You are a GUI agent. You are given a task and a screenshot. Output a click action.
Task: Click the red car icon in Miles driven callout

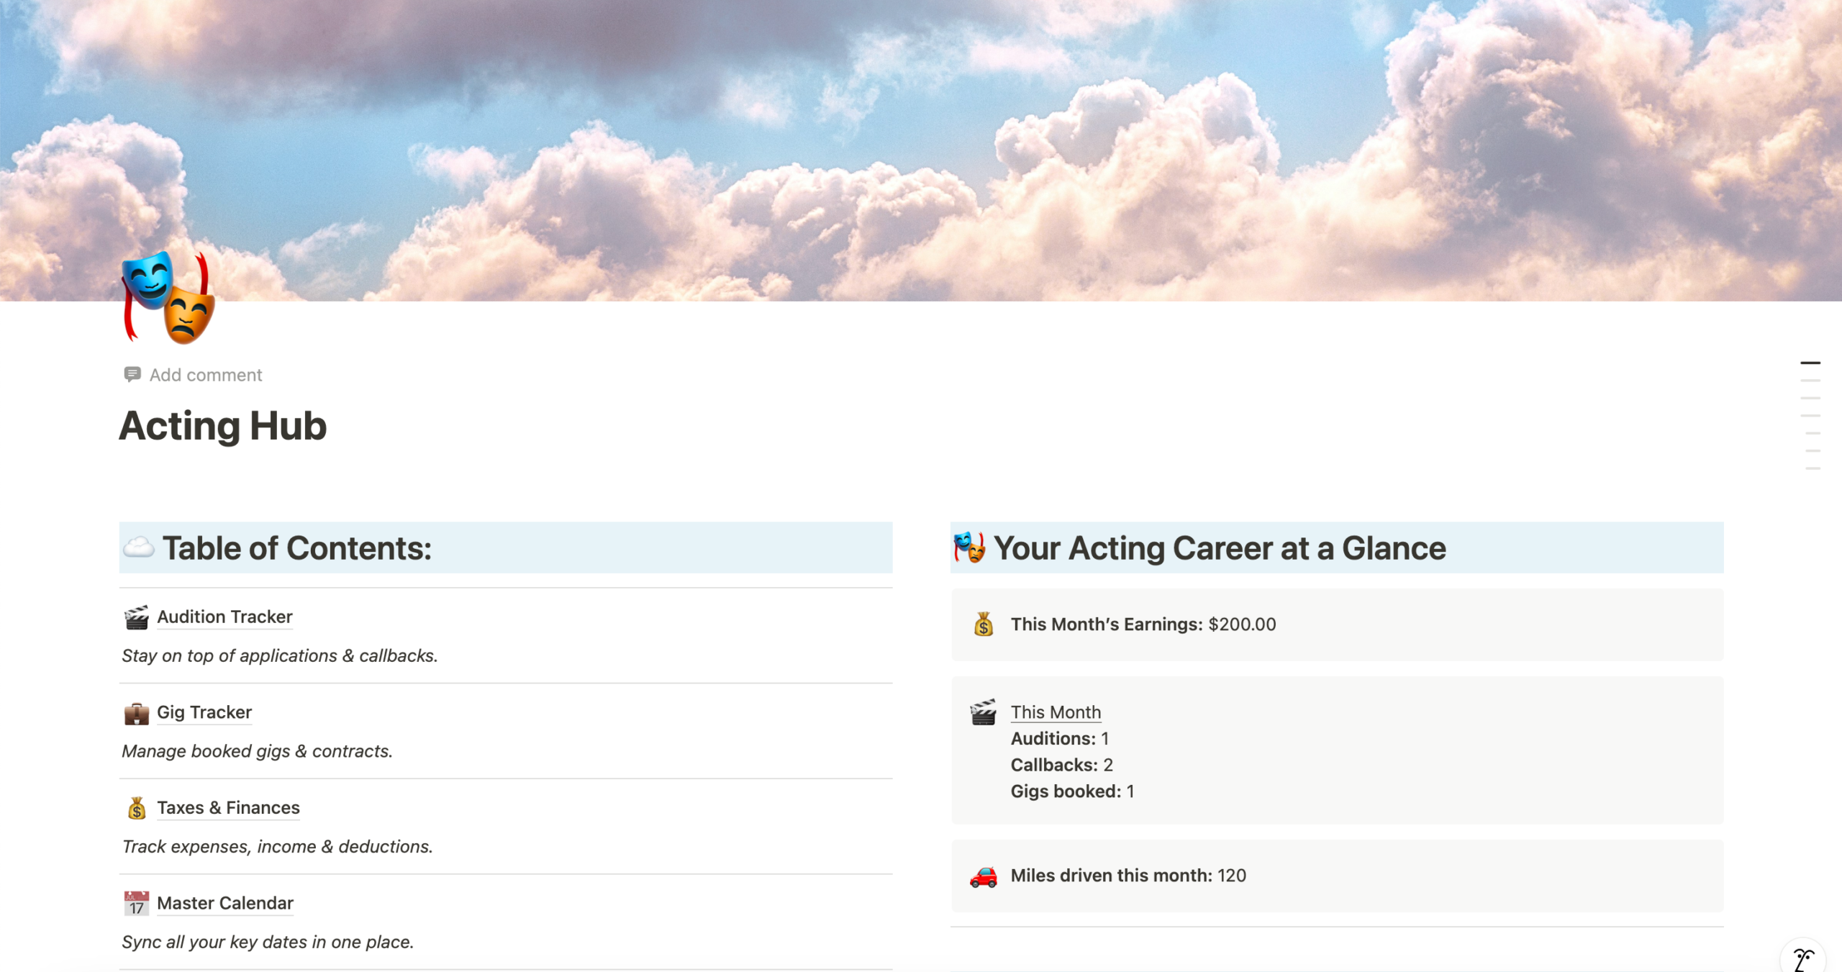pyautogui.click(x=983, y=876)
